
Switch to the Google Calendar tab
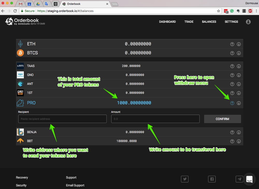tap(29, 4)
